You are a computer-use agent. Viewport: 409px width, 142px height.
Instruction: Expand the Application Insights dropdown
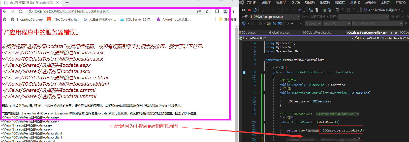399,10
